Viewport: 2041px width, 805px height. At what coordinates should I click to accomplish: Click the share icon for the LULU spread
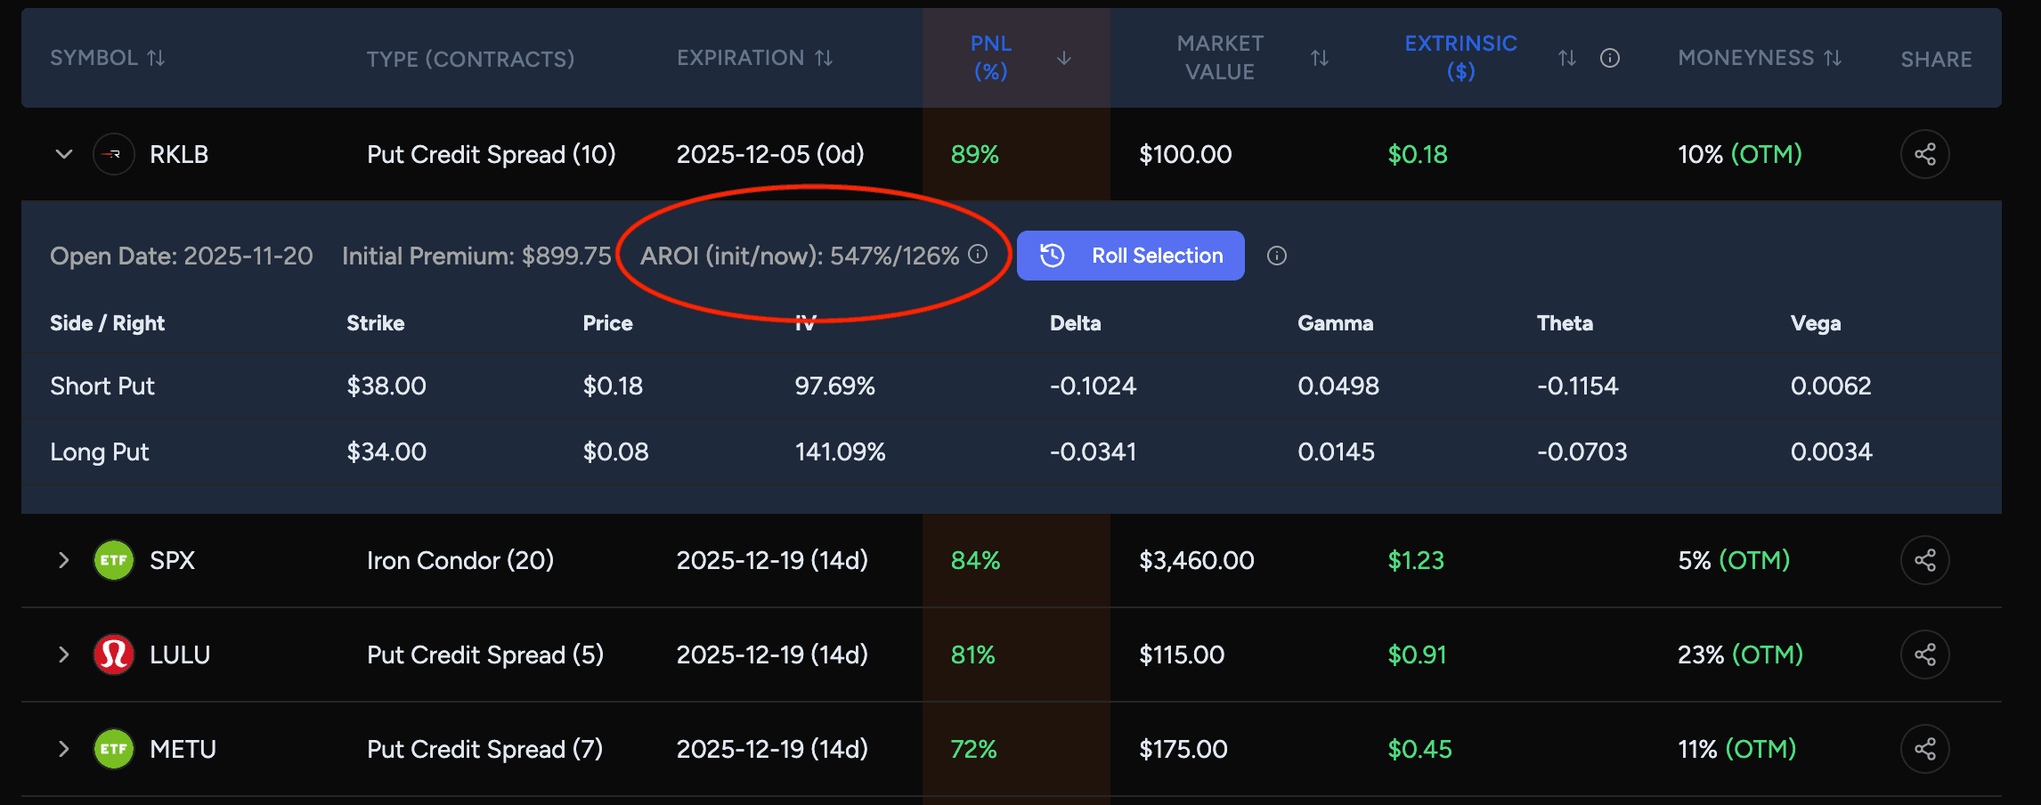click(1924, 655)
